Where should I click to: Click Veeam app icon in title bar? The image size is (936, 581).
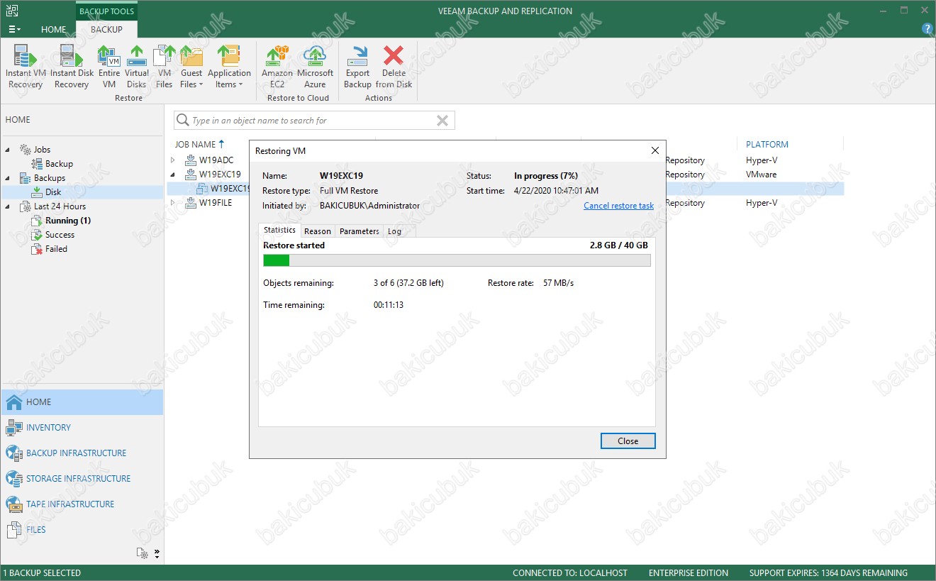coord(12,9)
